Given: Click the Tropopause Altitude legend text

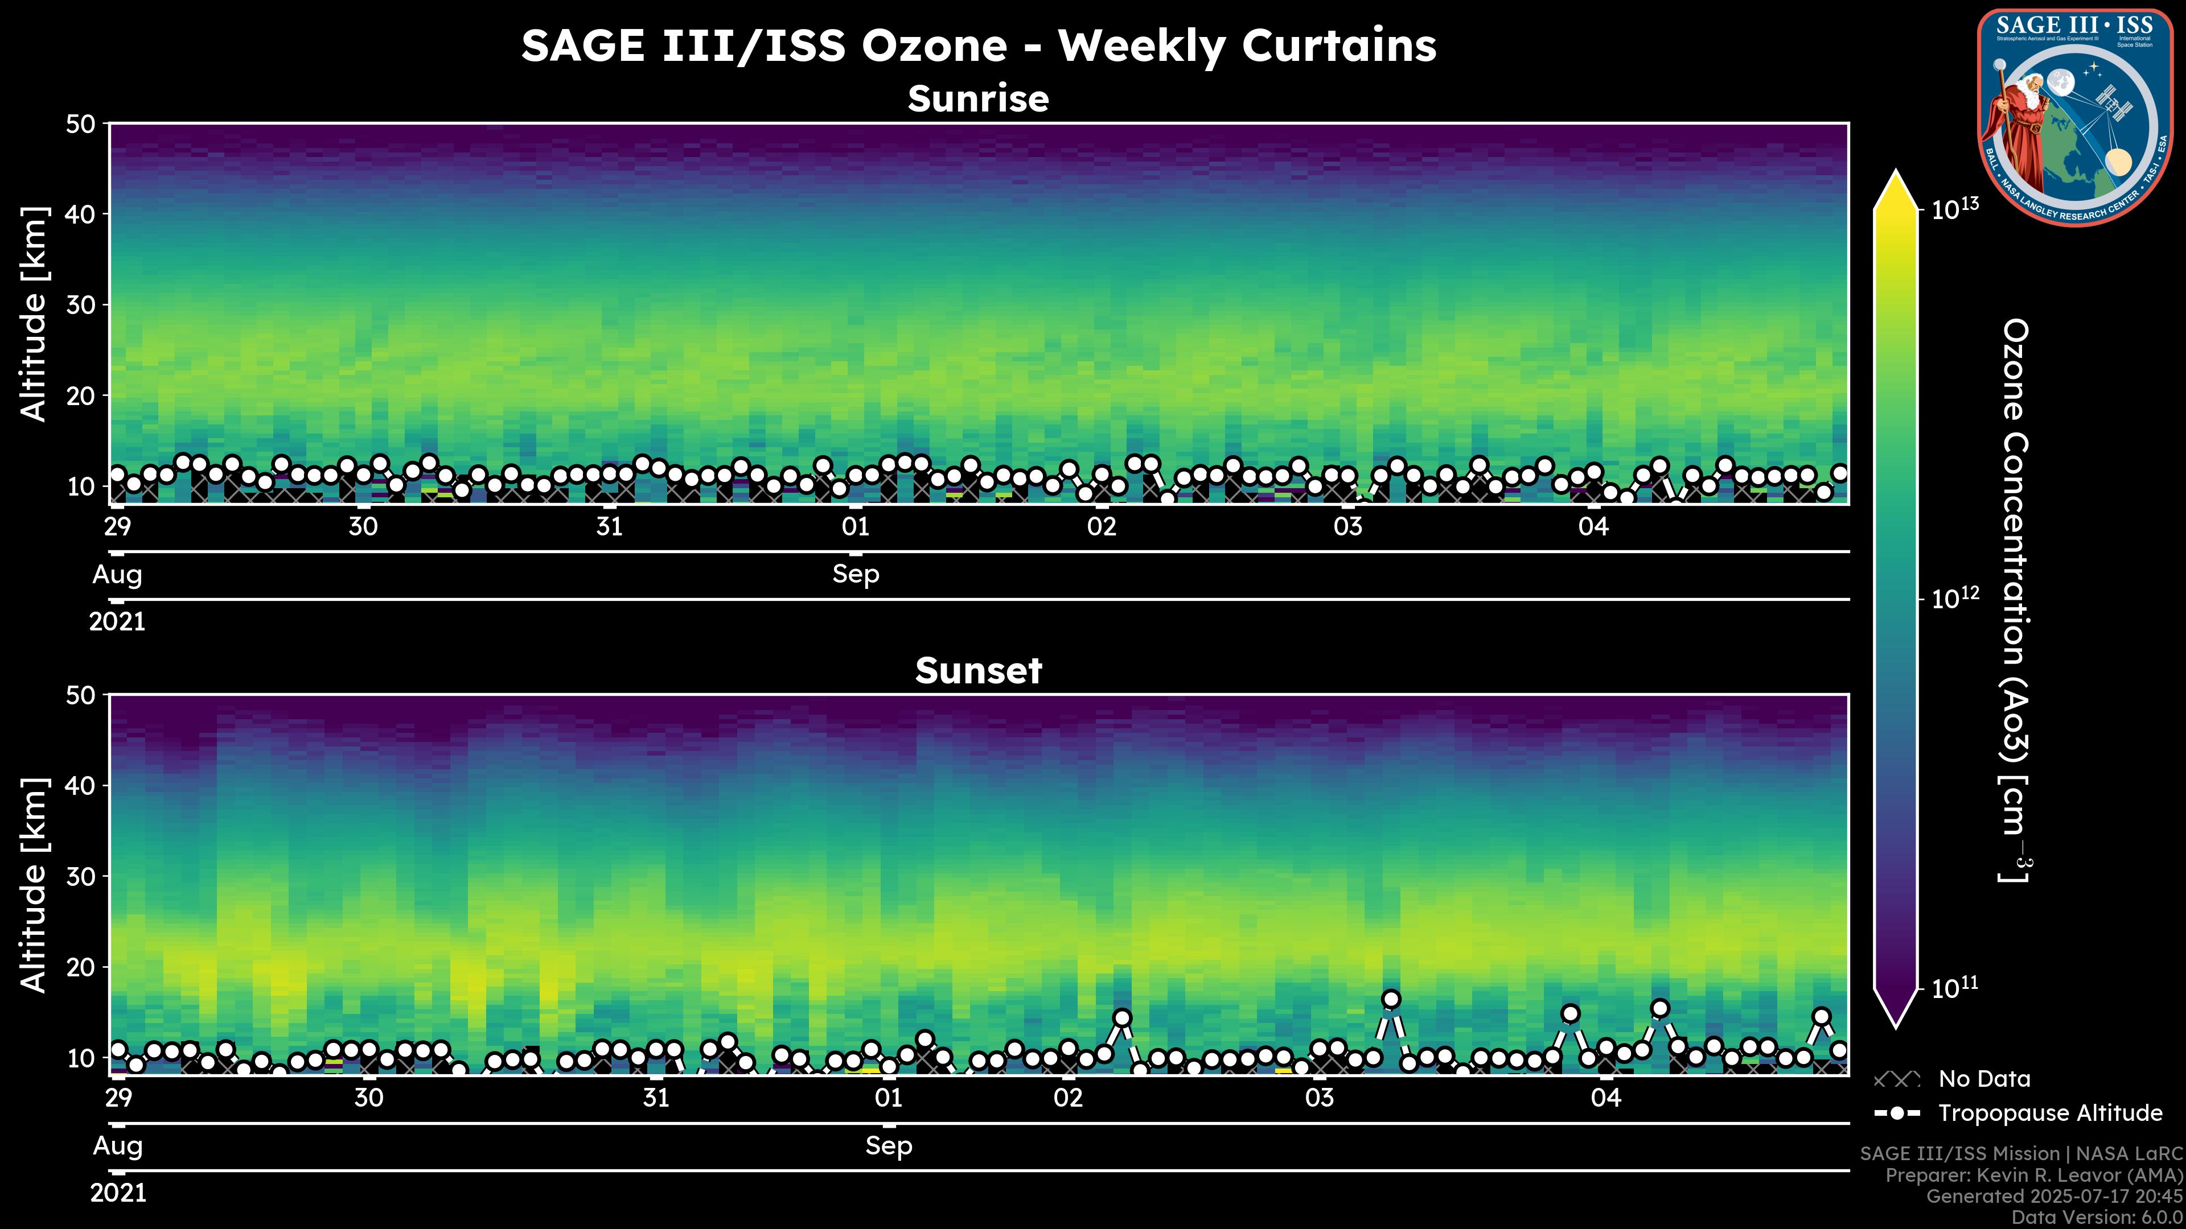Looking at the screenshot, I should [x=2050, y=1113].
